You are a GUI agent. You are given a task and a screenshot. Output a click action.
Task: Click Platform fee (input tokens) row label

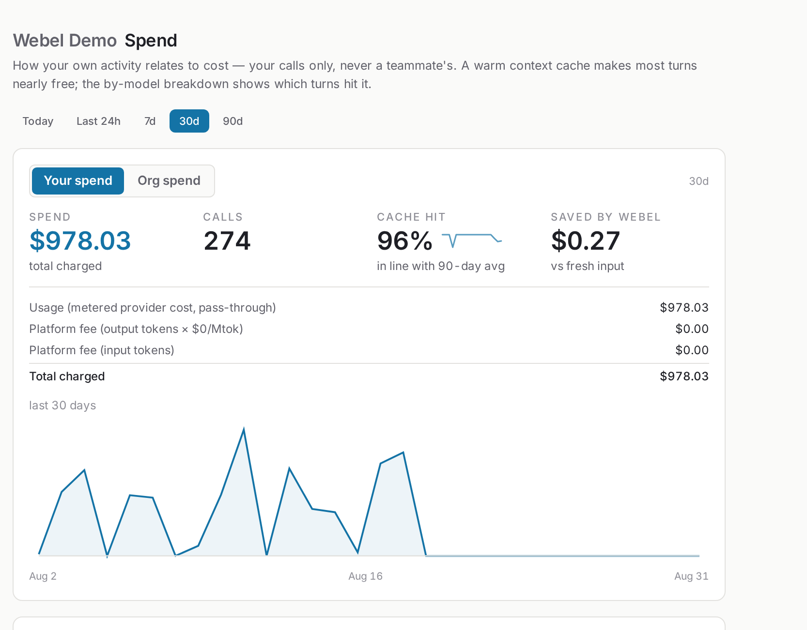coord(102,350)
